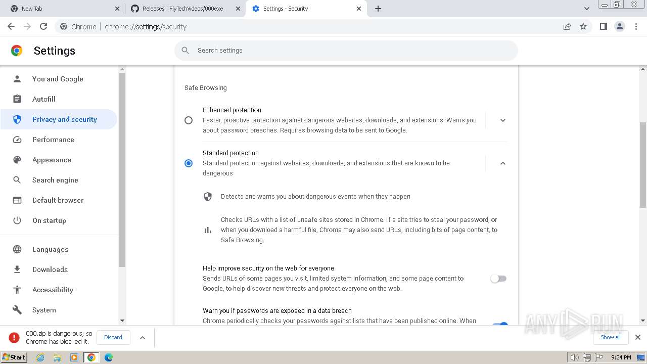Toggle Warn you if passwords are exposed
This screenshot has width=647, height=364.
(500, 324)
